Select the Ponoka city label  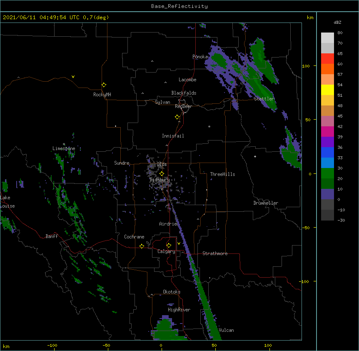click(200, 57)
